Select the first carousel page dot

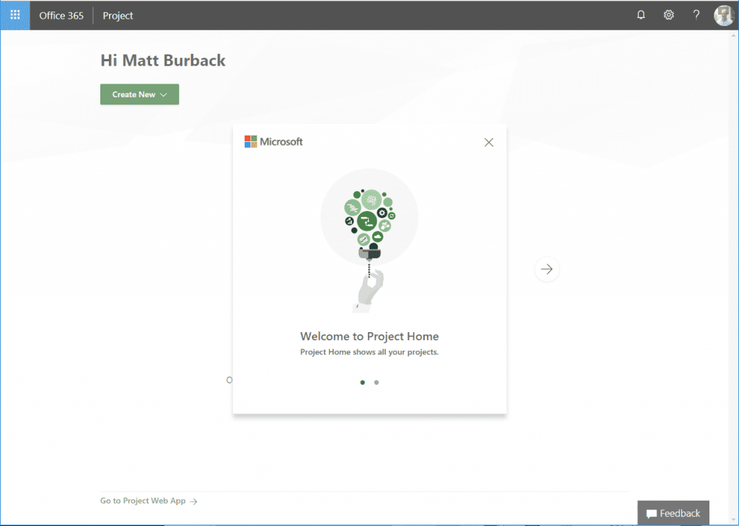362,383
